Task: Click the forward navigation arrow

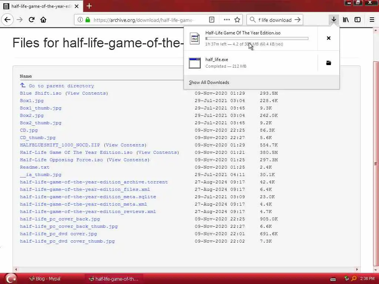Action: 20,20
